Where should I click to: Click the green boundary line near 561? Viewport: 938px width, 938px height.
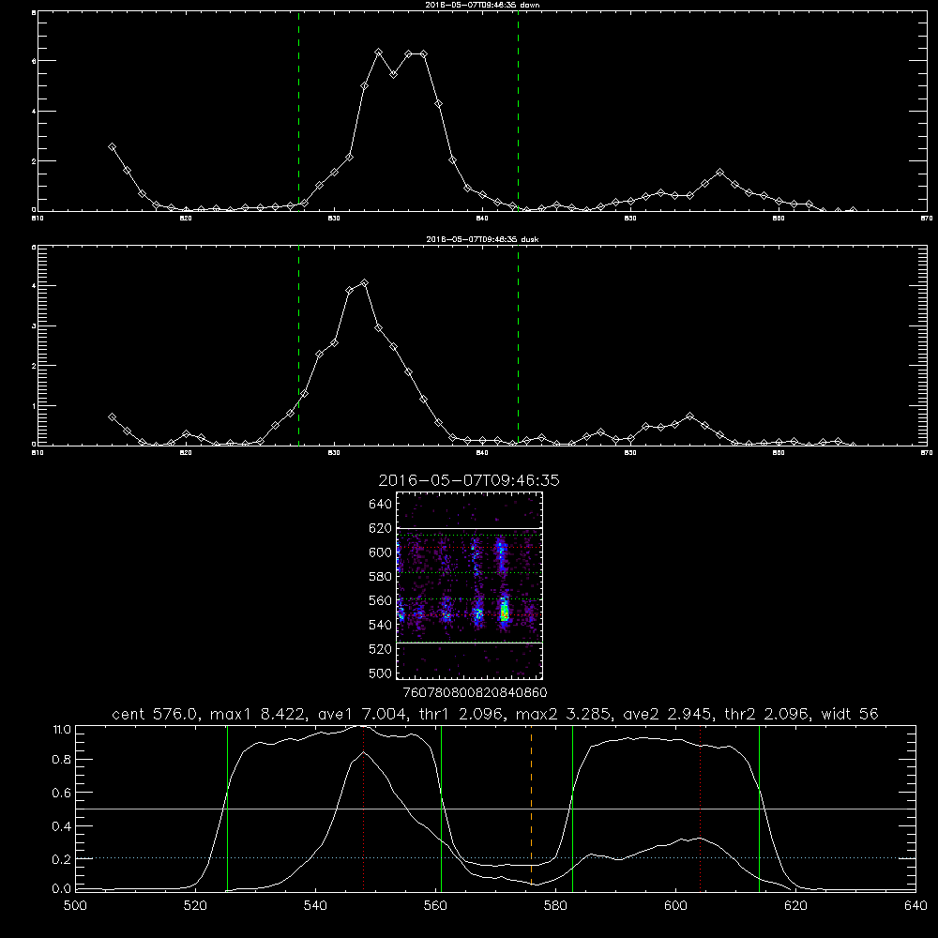(x=442, y=808)
